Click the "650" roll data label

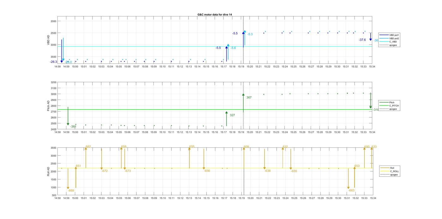coord(367,147)
